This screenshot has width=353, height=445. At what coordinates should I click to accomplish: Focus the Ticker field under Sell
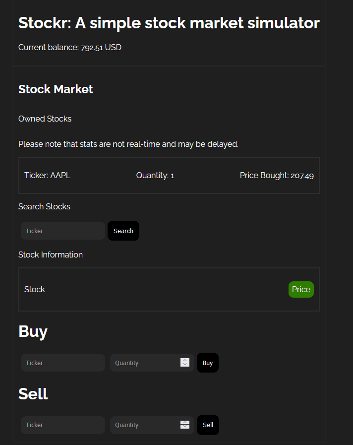tap(62, 425)
